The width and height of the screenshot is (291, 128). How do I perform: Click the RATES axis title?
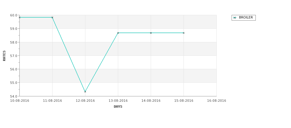pyautogui.click(x=4, y=56)
